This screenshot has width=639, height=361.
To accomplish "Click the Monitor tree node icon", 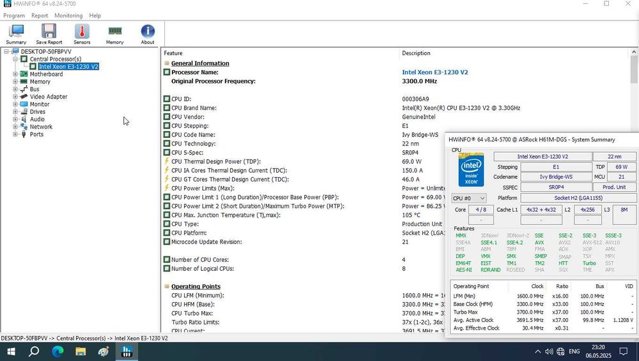I will 24,104.
